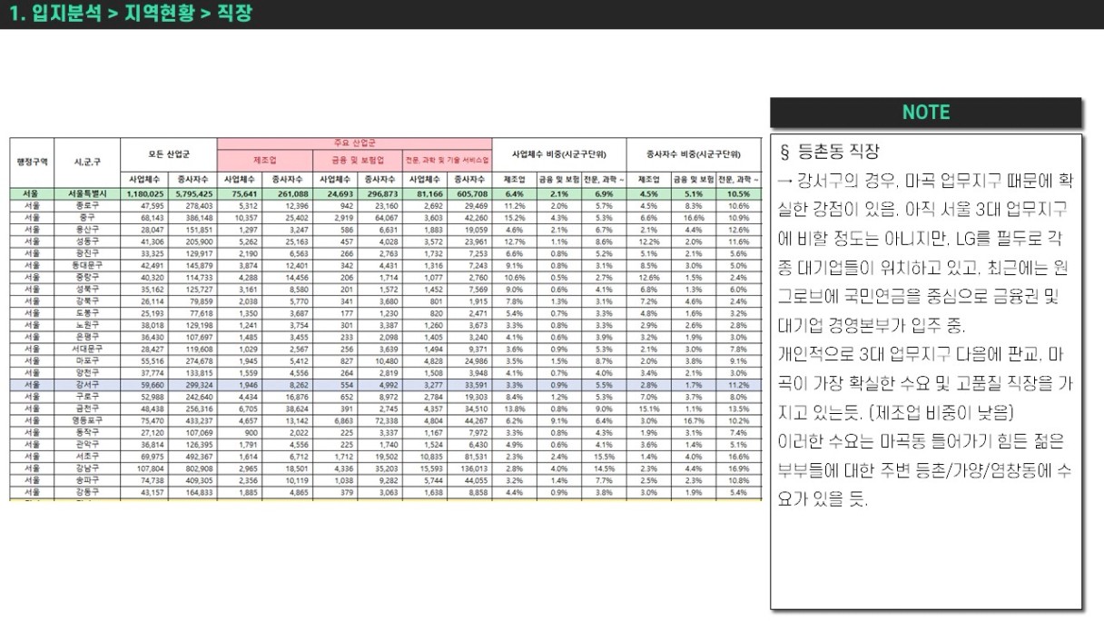Viewport: 1104px width, 621px height.
Task: Click 서초구 share value '15.5%'
Action: (x=604, y=455)
